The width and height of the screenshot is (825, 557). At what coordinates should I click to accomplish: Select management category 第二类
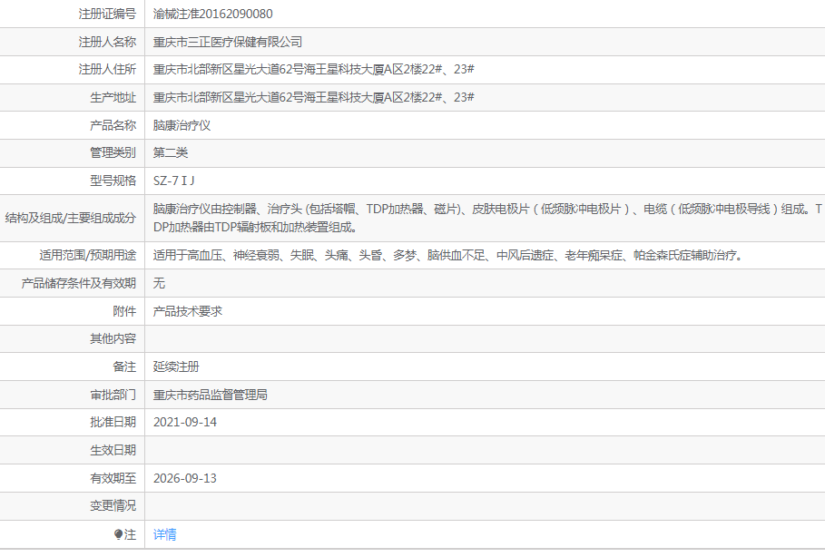[x=171, y=152]
